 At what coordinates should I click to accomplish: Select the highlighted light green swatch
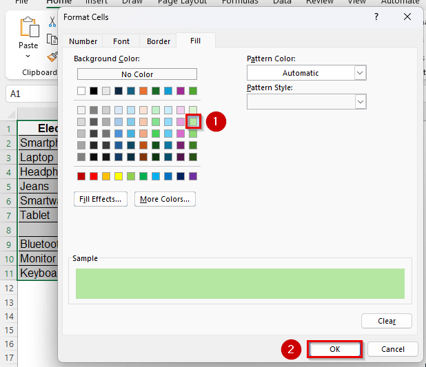193,122
